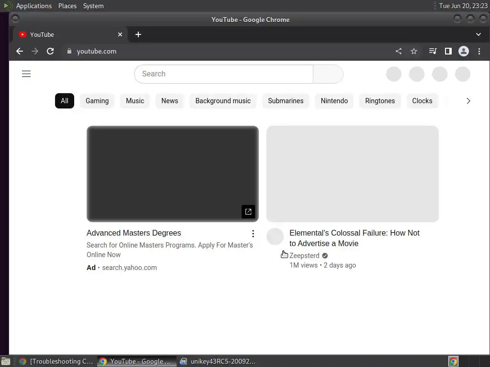Open the YouTube hamburger guide menu
Image resolution: width=490 pixels, height=367 pixels.
click(26, 74)
